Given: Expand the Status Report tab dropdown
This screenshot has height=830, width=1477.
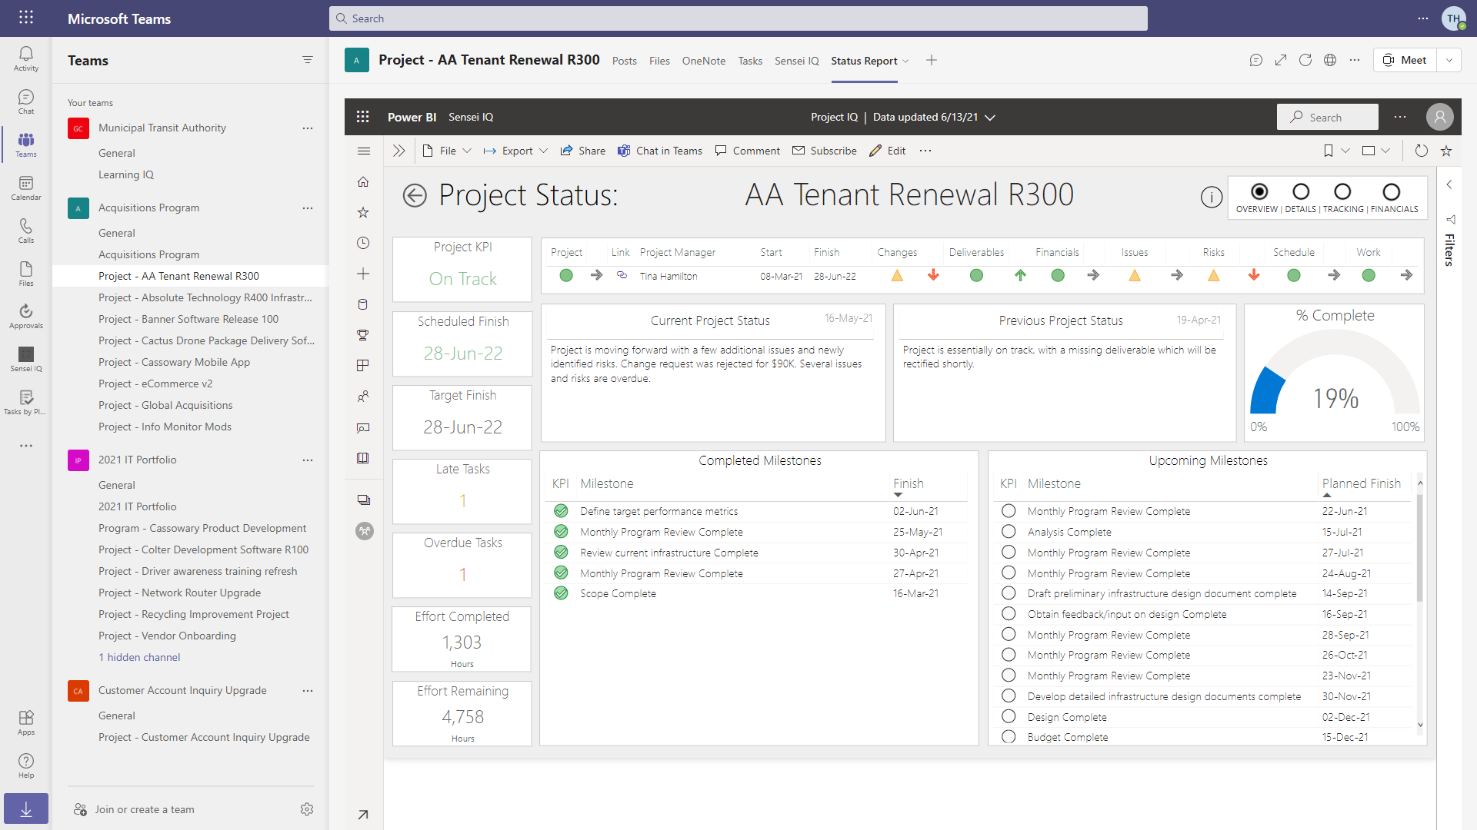Looking at the screenshot, I should click(905, 61).
